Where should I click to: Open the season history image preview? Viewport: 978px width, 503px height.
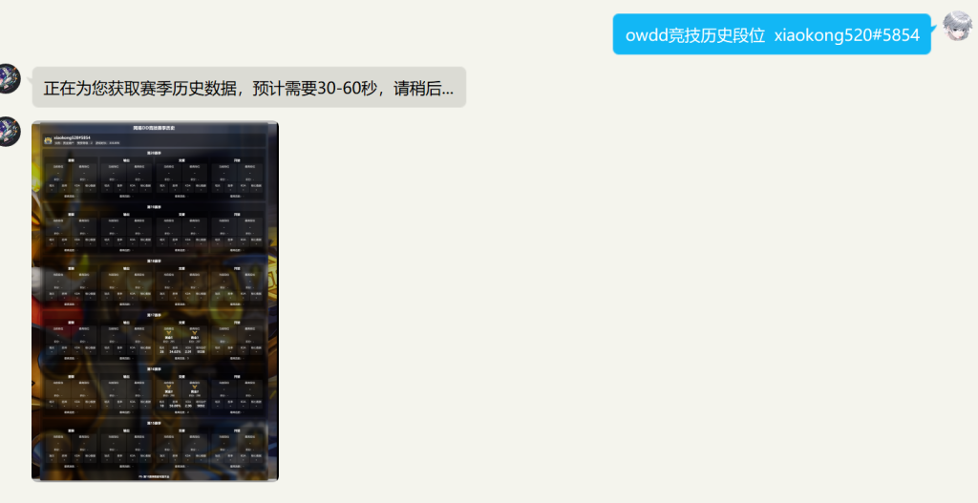[155, 301]
